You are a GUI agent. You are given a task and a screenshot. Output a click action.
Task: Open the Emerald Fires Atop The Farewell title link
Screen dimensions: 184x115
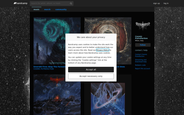[x=49, y=67]
